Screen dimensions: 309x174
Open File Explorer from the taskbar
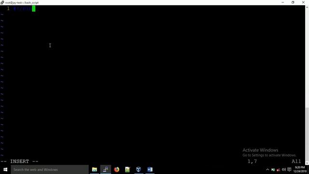coord(95,170)
